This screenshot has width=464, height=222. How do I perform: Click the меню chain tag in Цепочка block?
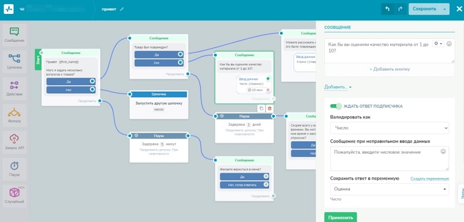(x=159, y=110)
